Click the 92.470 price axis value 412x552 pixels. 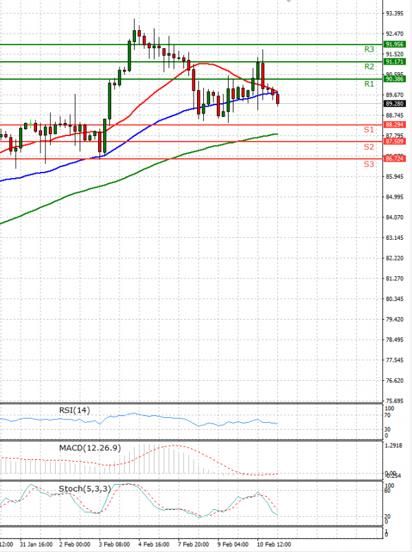coord(395,34)
